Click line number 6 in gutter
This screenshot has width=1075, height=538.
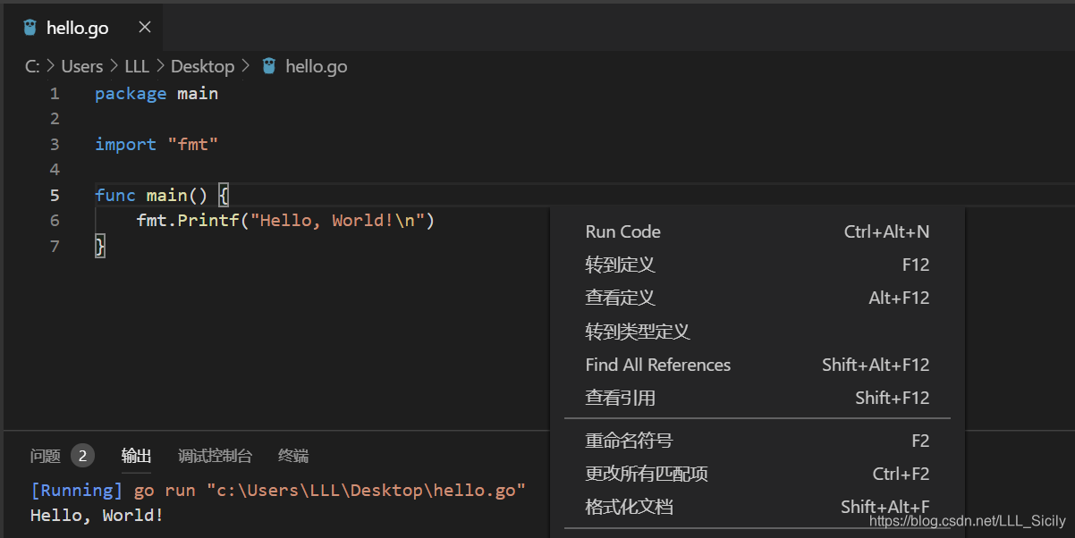click(55, 220)
